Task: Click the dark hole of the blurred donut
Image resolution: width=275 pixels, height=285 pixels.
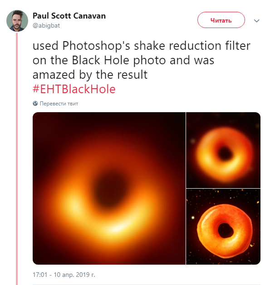Action: point(225,153)
